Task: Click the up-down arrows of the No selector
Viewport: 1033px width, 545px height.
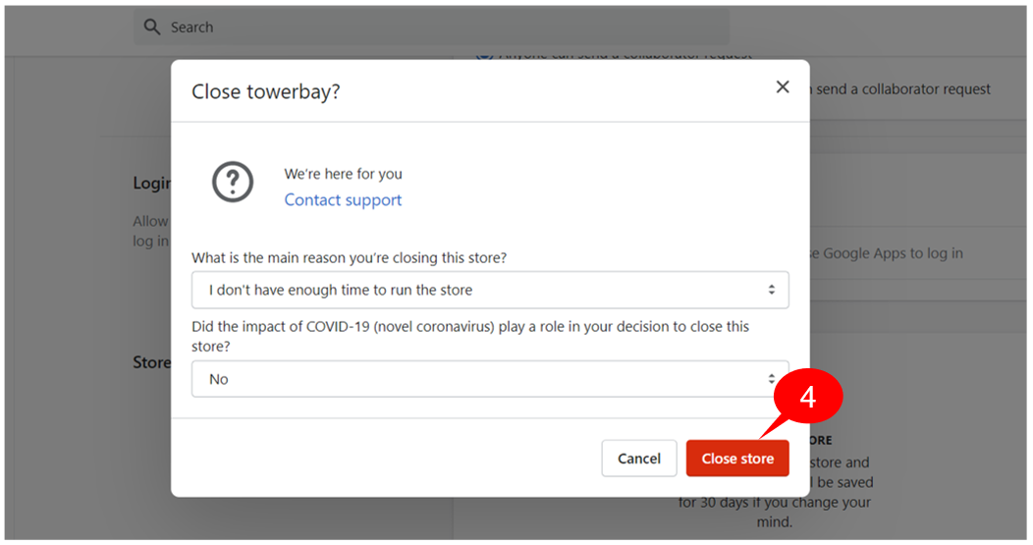Action: point(771,379)
